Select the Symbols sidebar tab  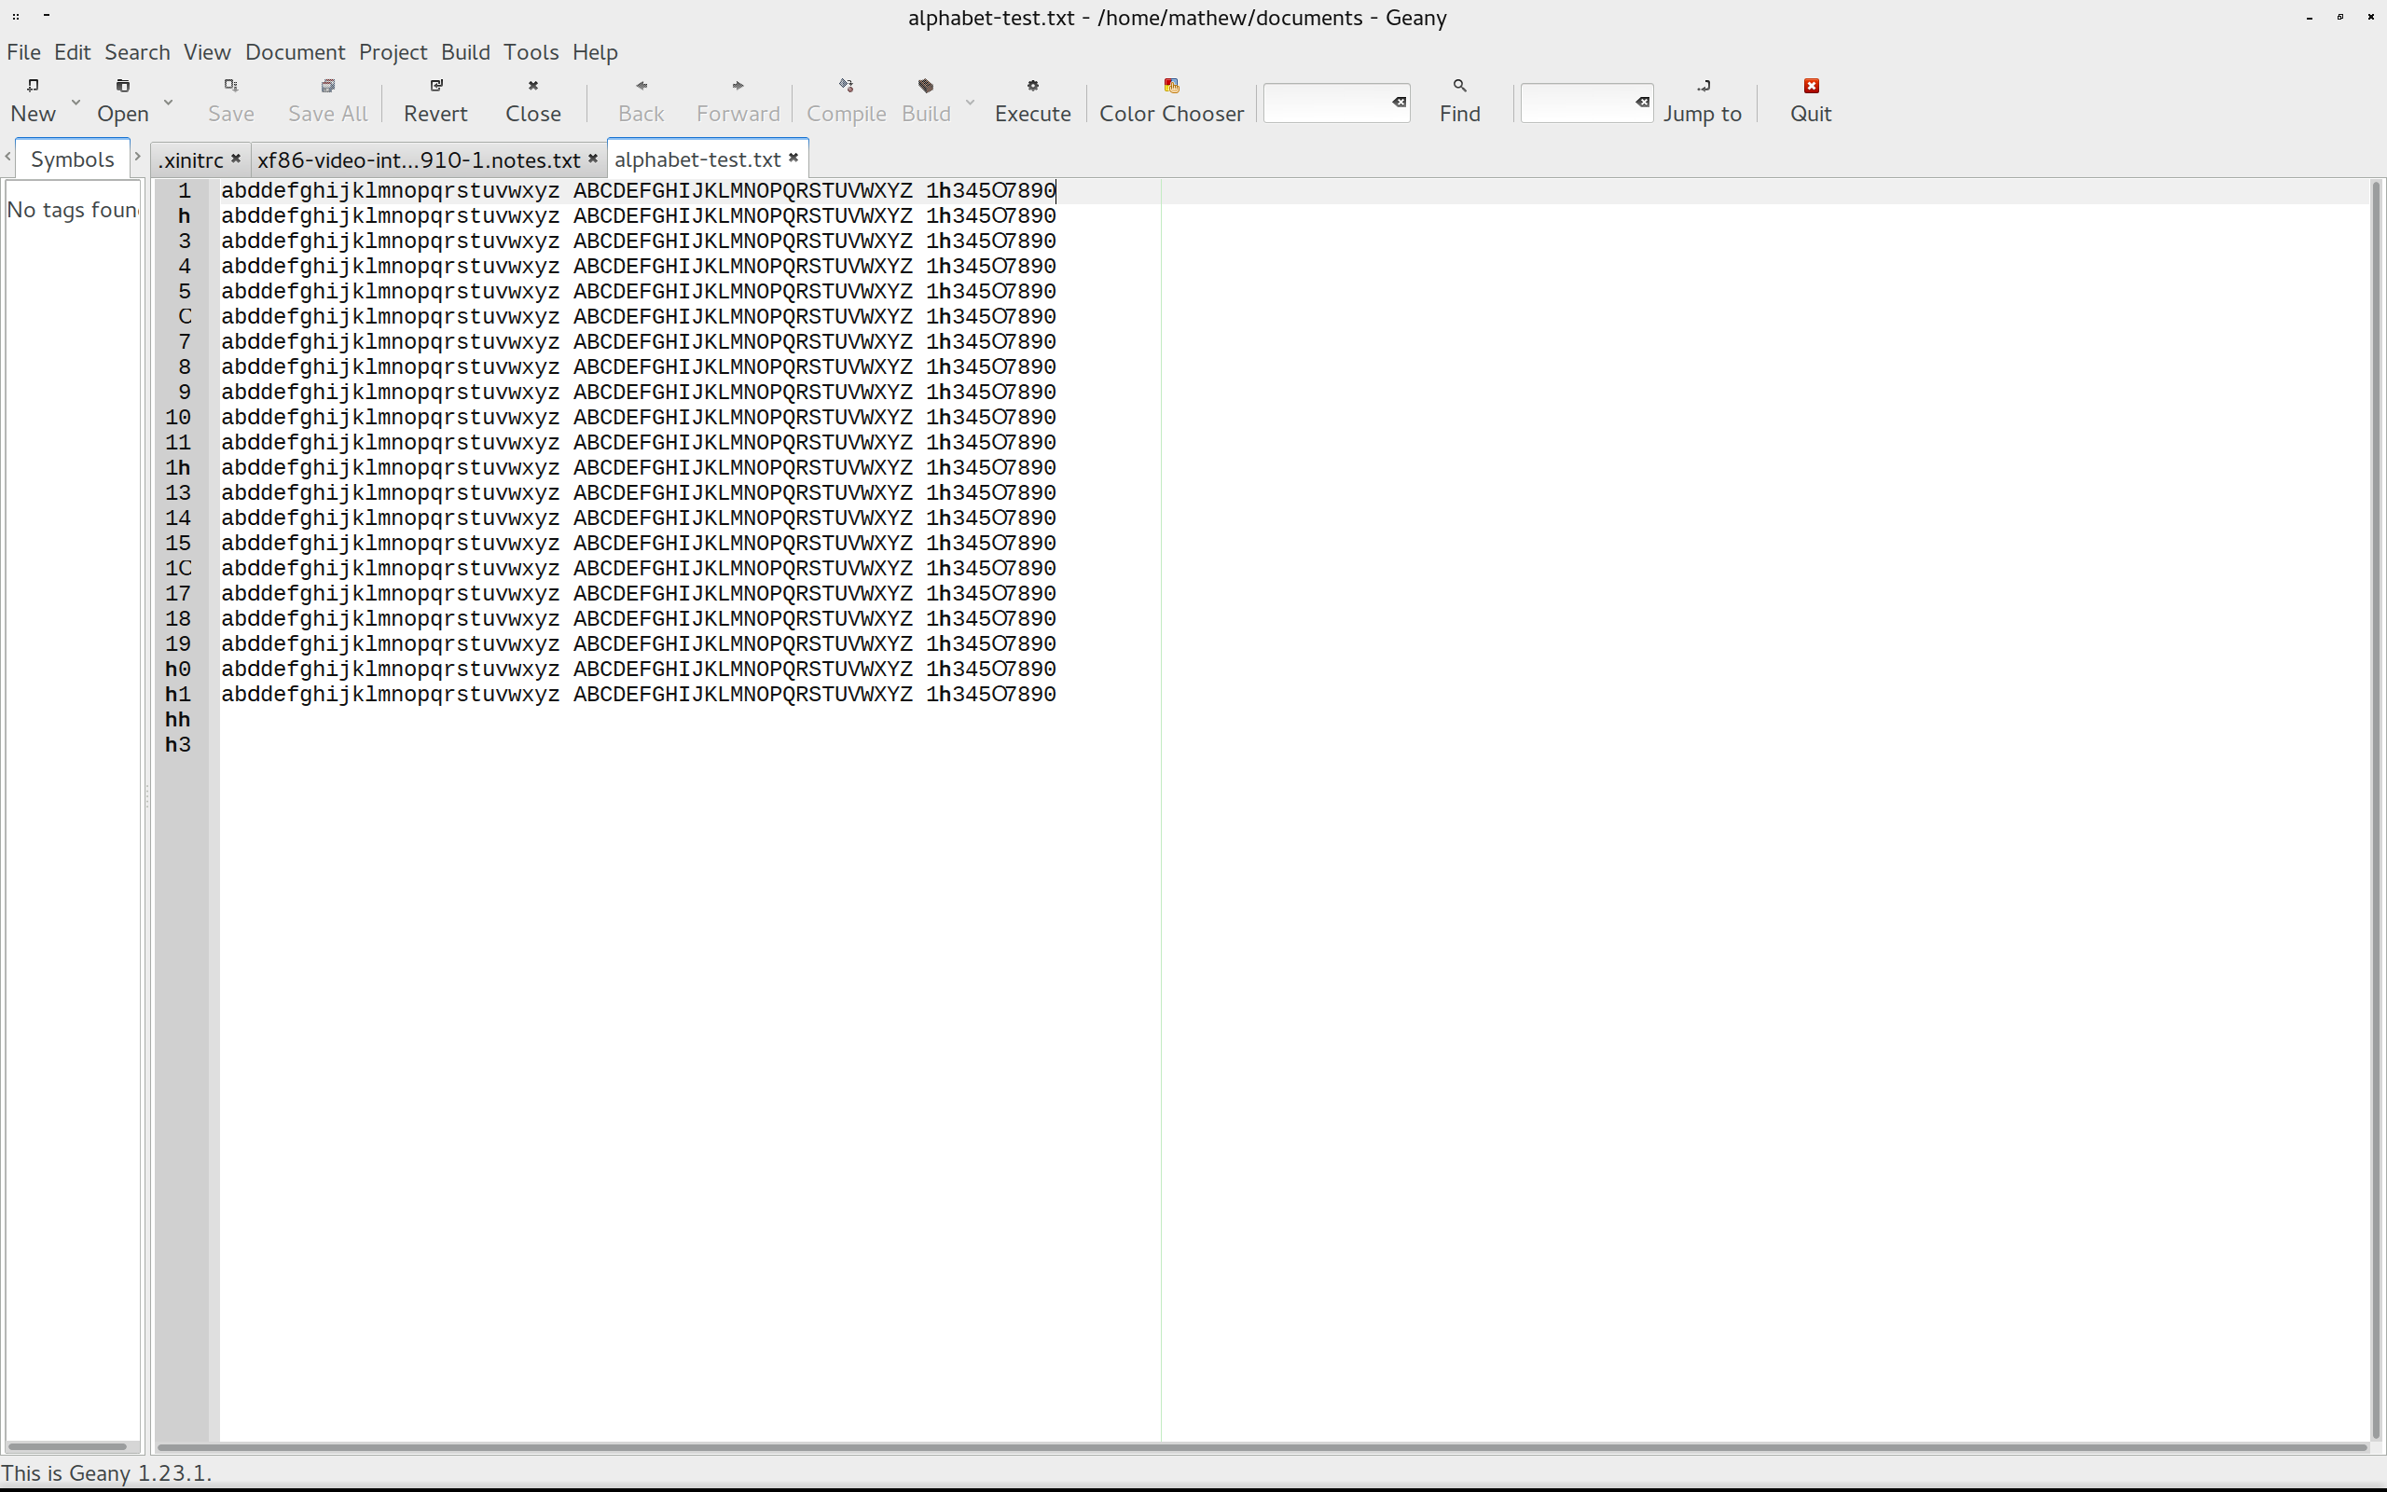coord(72,159)
